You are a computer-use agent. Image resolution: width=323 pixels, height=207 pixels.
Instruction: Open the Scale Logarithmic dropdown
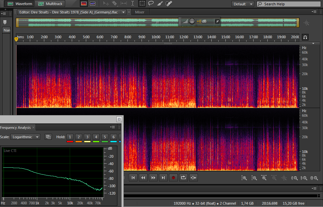coord(25,137)
